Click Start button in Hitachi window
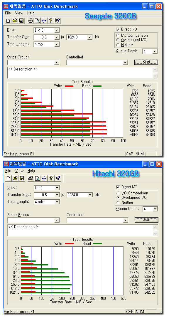This screenshot has height=323, width=176. (146, 220)
